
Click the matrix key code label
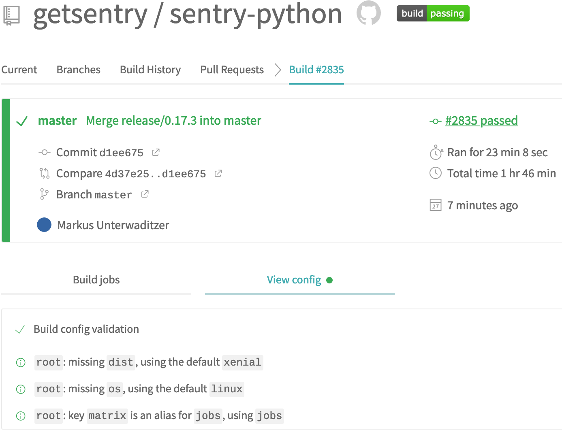tap(107, 415)
